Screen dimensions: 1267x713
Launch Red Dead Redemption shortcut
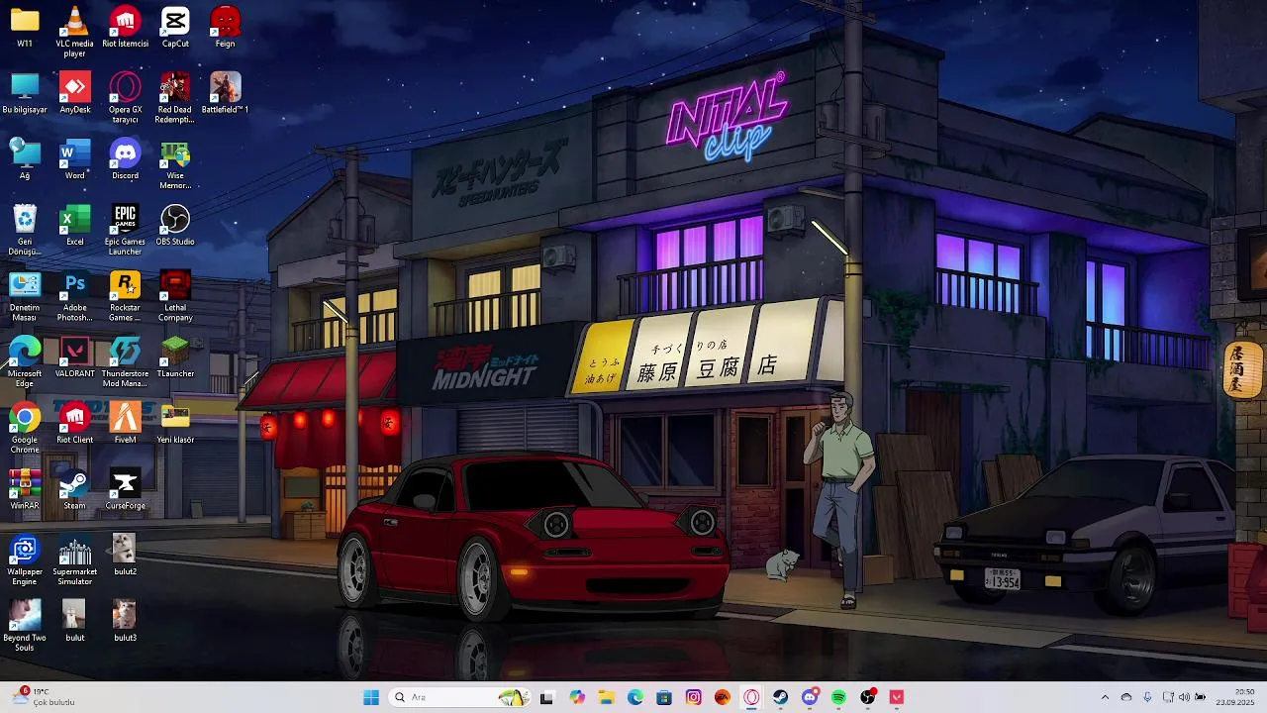175,97
